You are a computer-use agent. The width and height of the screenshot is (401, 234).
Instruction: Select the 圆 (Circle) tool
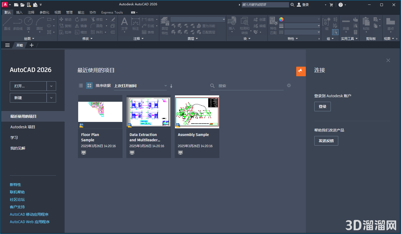click(x=28, y=24)
